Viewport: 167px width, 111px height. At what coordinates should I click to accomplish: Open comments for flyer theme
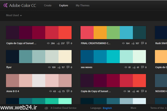click(68, 67)
